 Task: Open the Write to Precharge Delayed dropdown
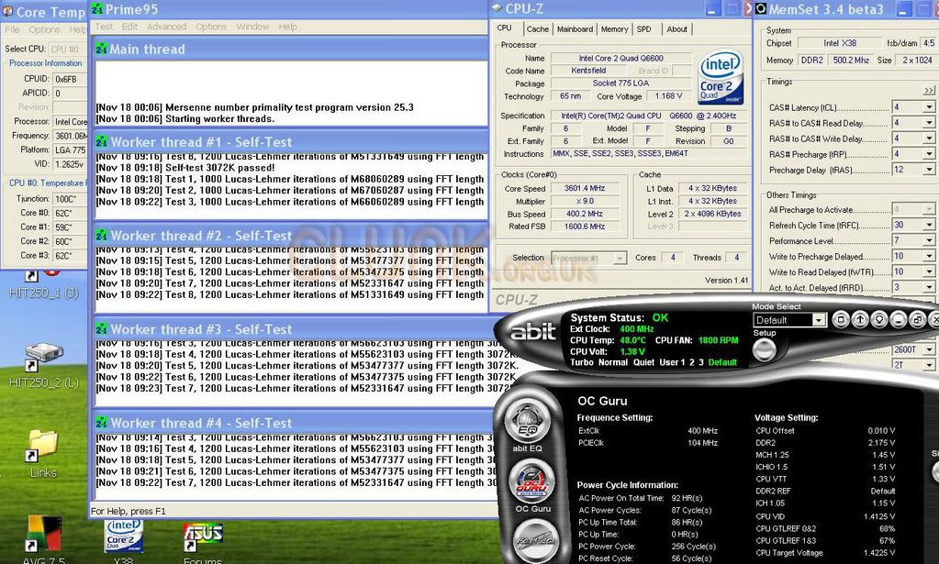click(x=929, y=256)
